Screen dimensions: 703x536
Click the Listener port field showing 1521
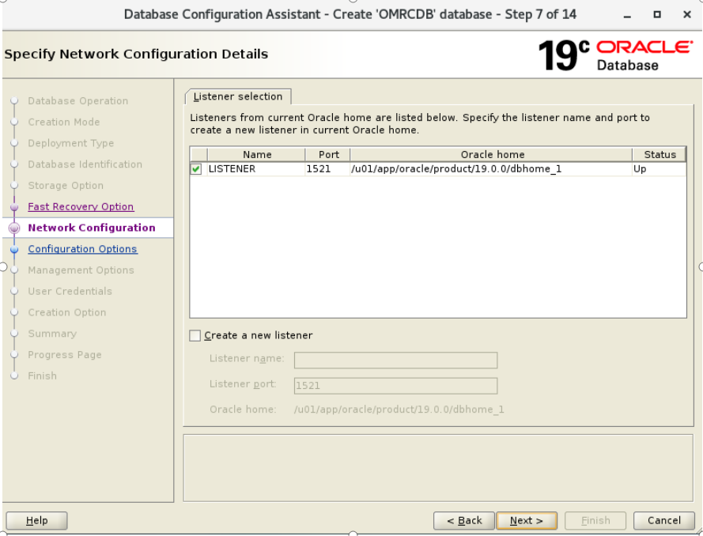[395, 386]
